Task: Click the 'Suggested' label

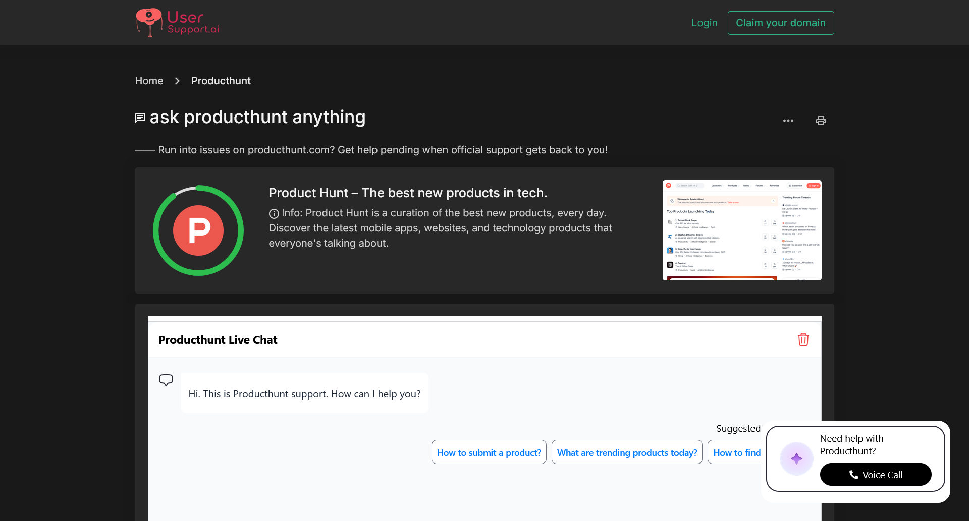Action: click(738, 428)
